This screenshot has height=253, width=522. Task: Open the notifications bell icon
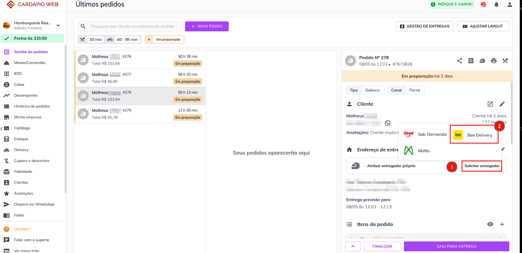tap(496, 4)
